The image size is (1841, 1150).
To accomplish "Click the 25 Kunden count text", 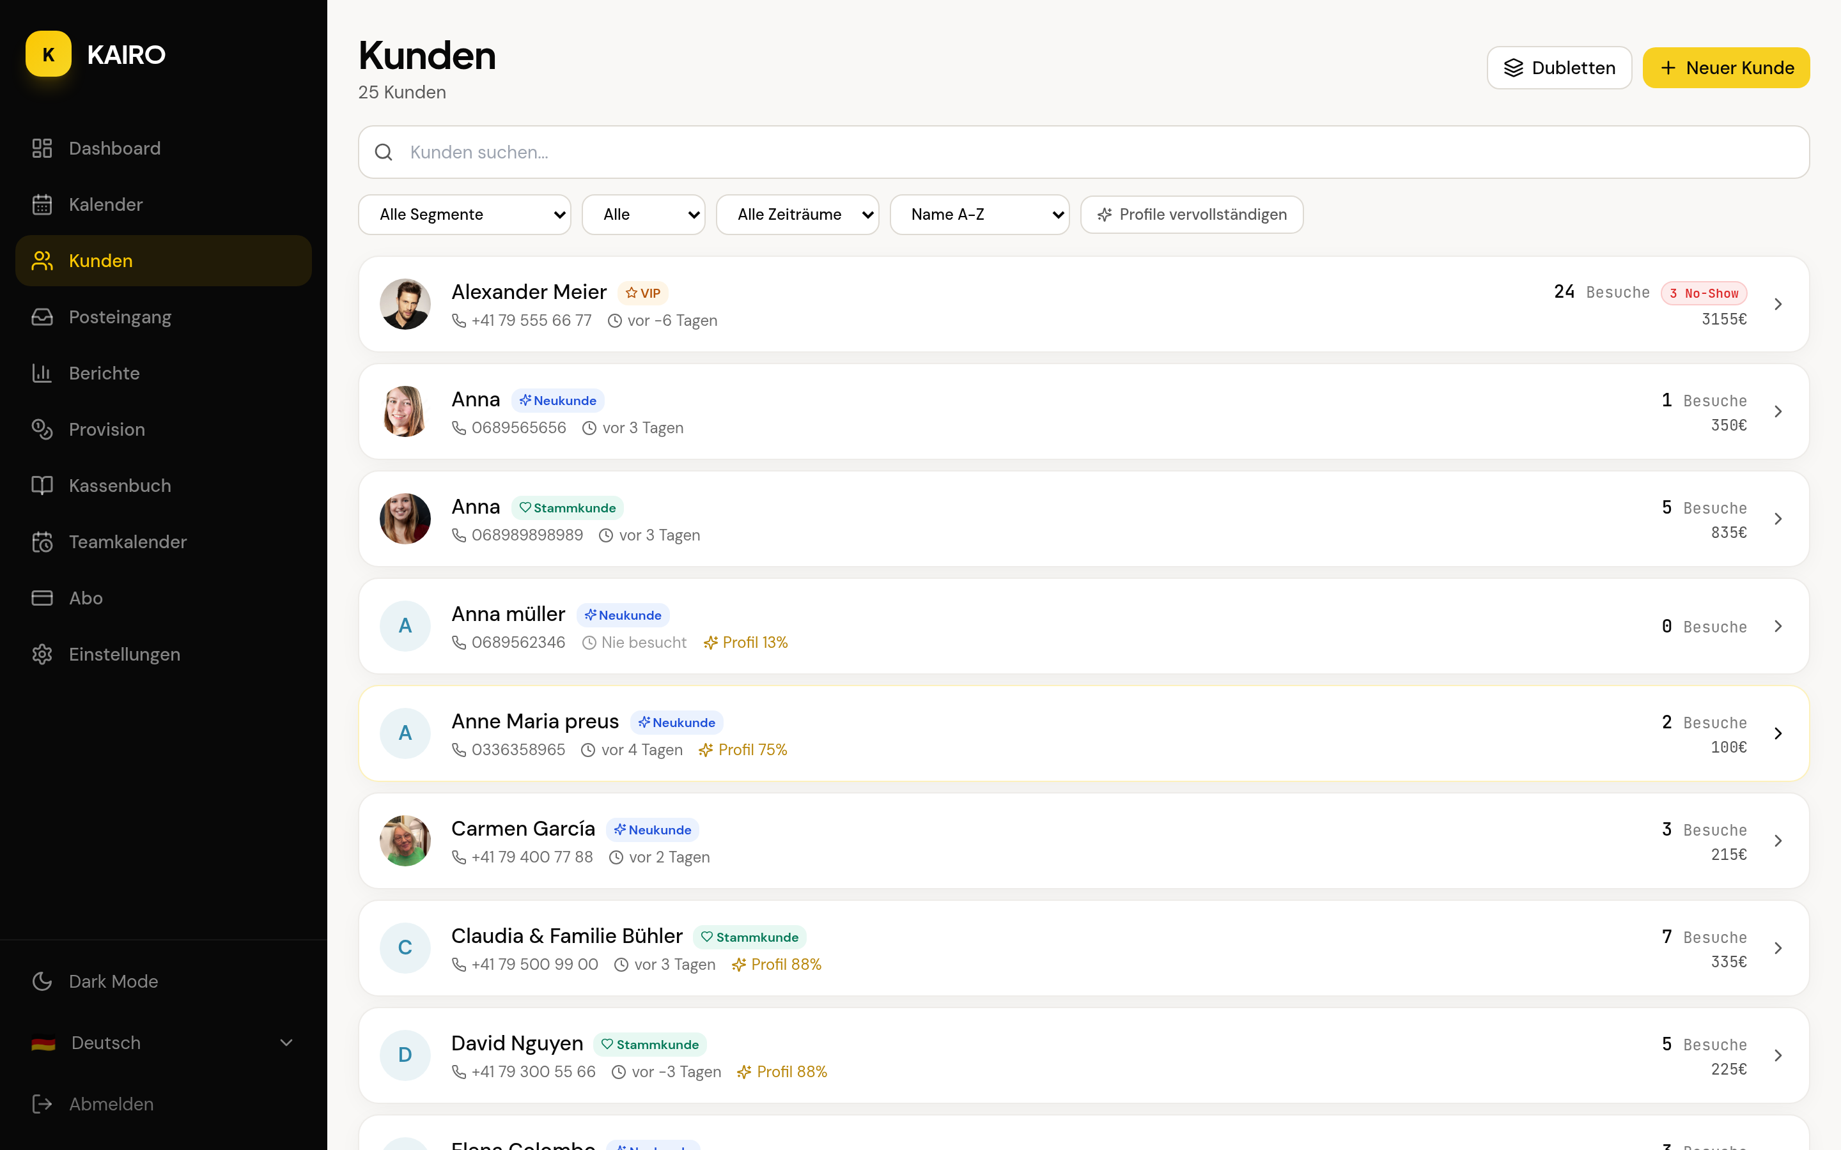I will coord(401,92).
